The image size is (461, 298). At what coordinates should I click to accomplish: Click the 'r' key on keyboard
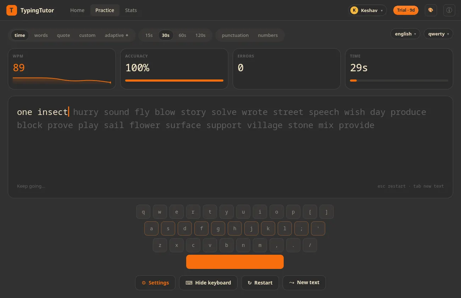pos(193,212)
